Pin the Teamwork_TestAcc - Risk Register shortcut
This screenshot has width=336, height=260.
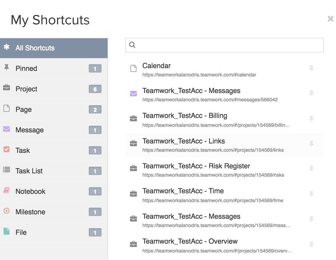(x=311, y=169)
